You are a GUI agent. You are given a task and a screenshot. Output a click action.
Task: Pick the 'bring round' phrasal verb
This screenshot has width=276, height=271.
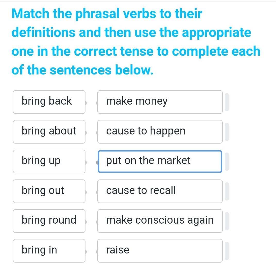pyautogui.click(x=49, y=221)
